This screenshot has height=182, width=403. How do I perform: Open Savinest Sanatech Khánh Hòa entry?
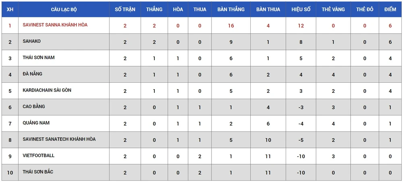(59, 139)
